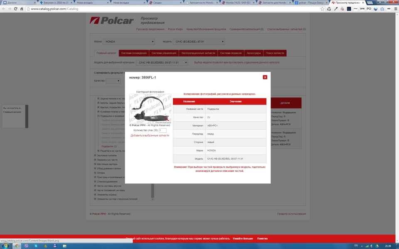Expand the Звуковые сигналы node
The height and width of the screenshot is (249, 399).
coord(95,155)
